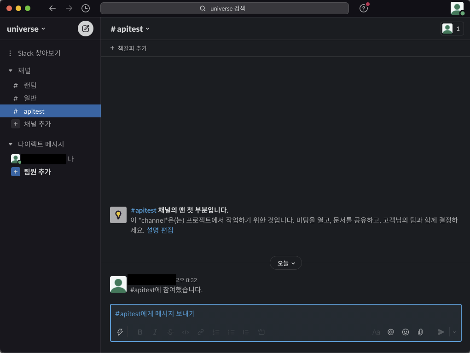Toggle the bulleted list format
The width and height of the screenshot is (470, 353).
pyautogui.click(x=231, y=332)
